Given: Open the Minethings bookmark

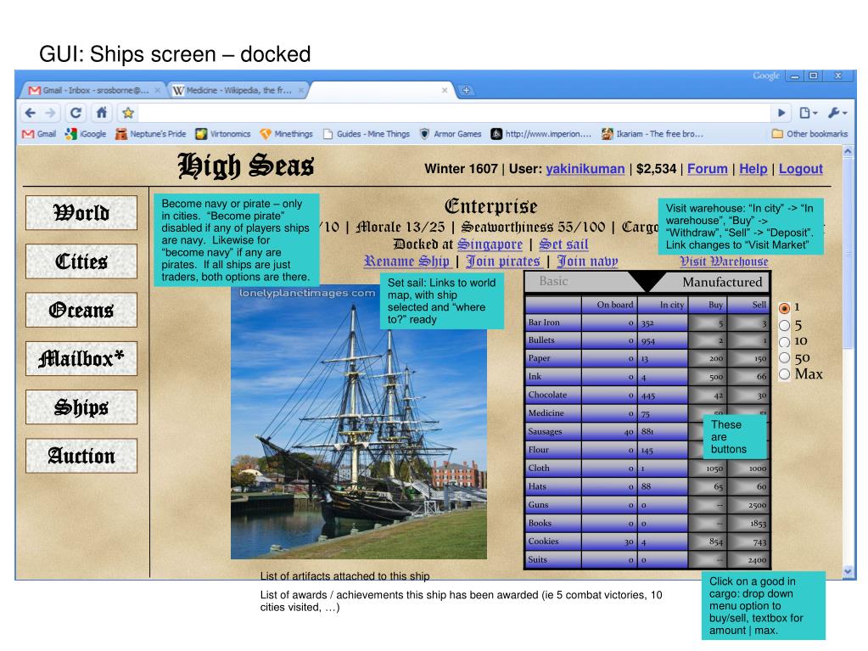Looking at the screenshot, I should tap(286, 134).
